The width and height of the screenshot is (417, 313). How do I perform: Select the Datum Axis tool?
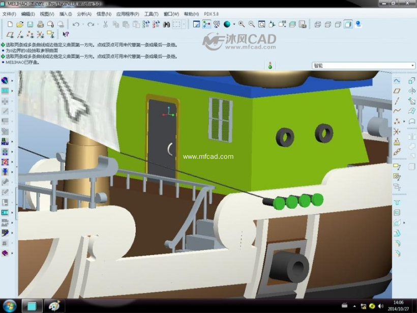pos(397,101)
